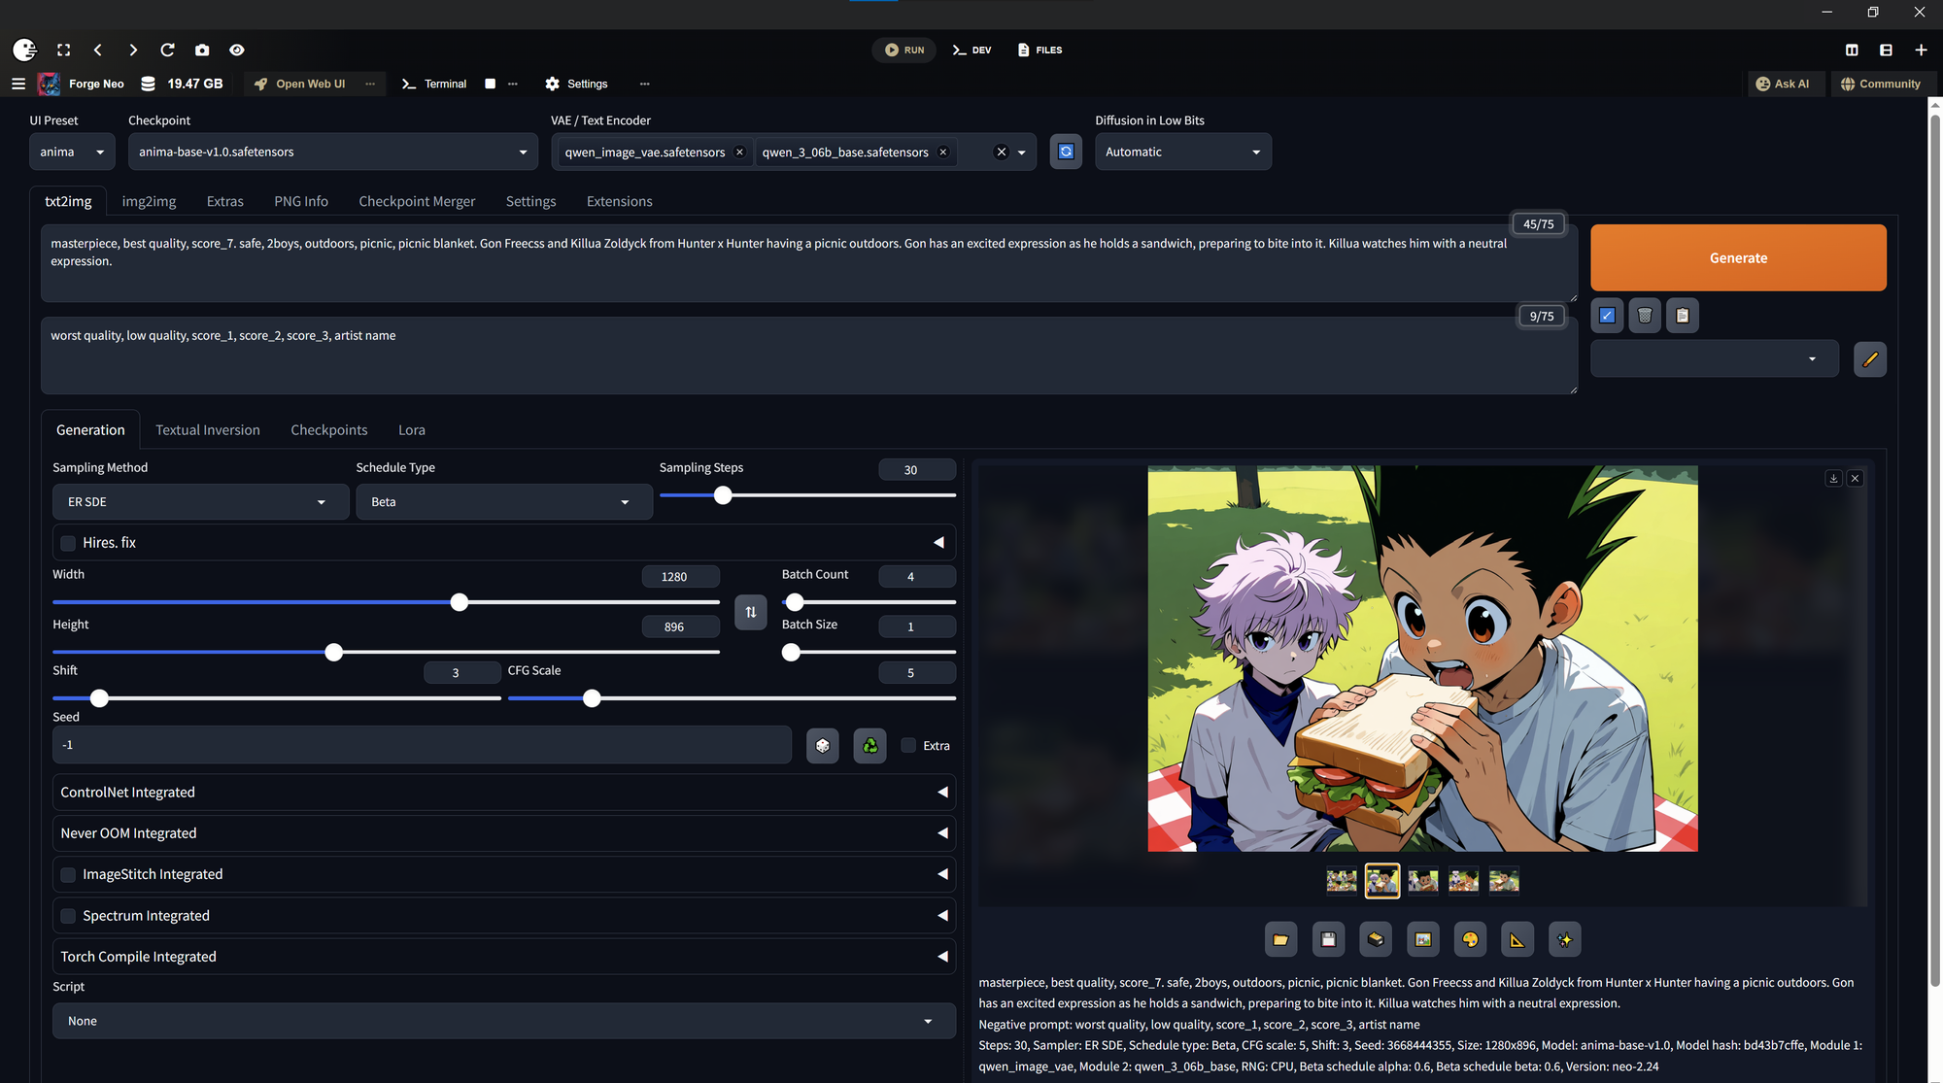1943x1083 pixels.
Task: Open output folder icon below gallery
Action: pyautogui.click(x=1280, y=939)
